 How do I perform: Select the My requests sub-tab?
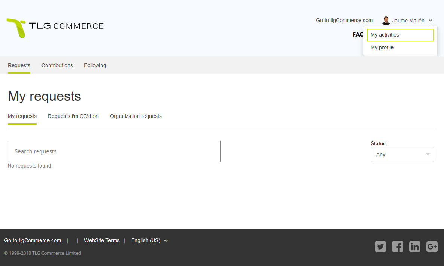click(x=22, y=116)
